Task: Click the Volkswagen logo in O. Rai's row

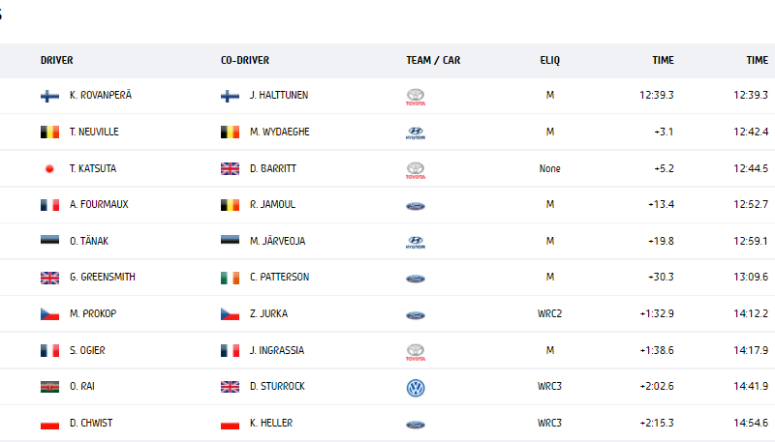Action: point(416,388)
